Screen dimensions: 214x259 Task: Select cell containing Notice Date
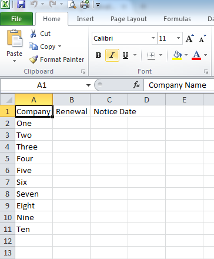[x=109, y=111]
